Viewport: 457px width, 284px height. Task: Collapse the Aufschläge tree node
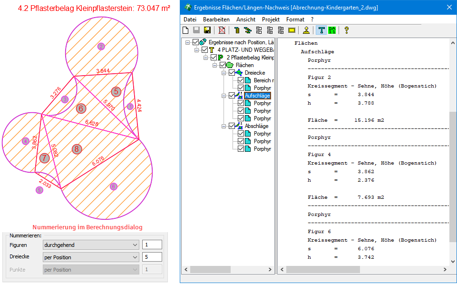point(224,96)
